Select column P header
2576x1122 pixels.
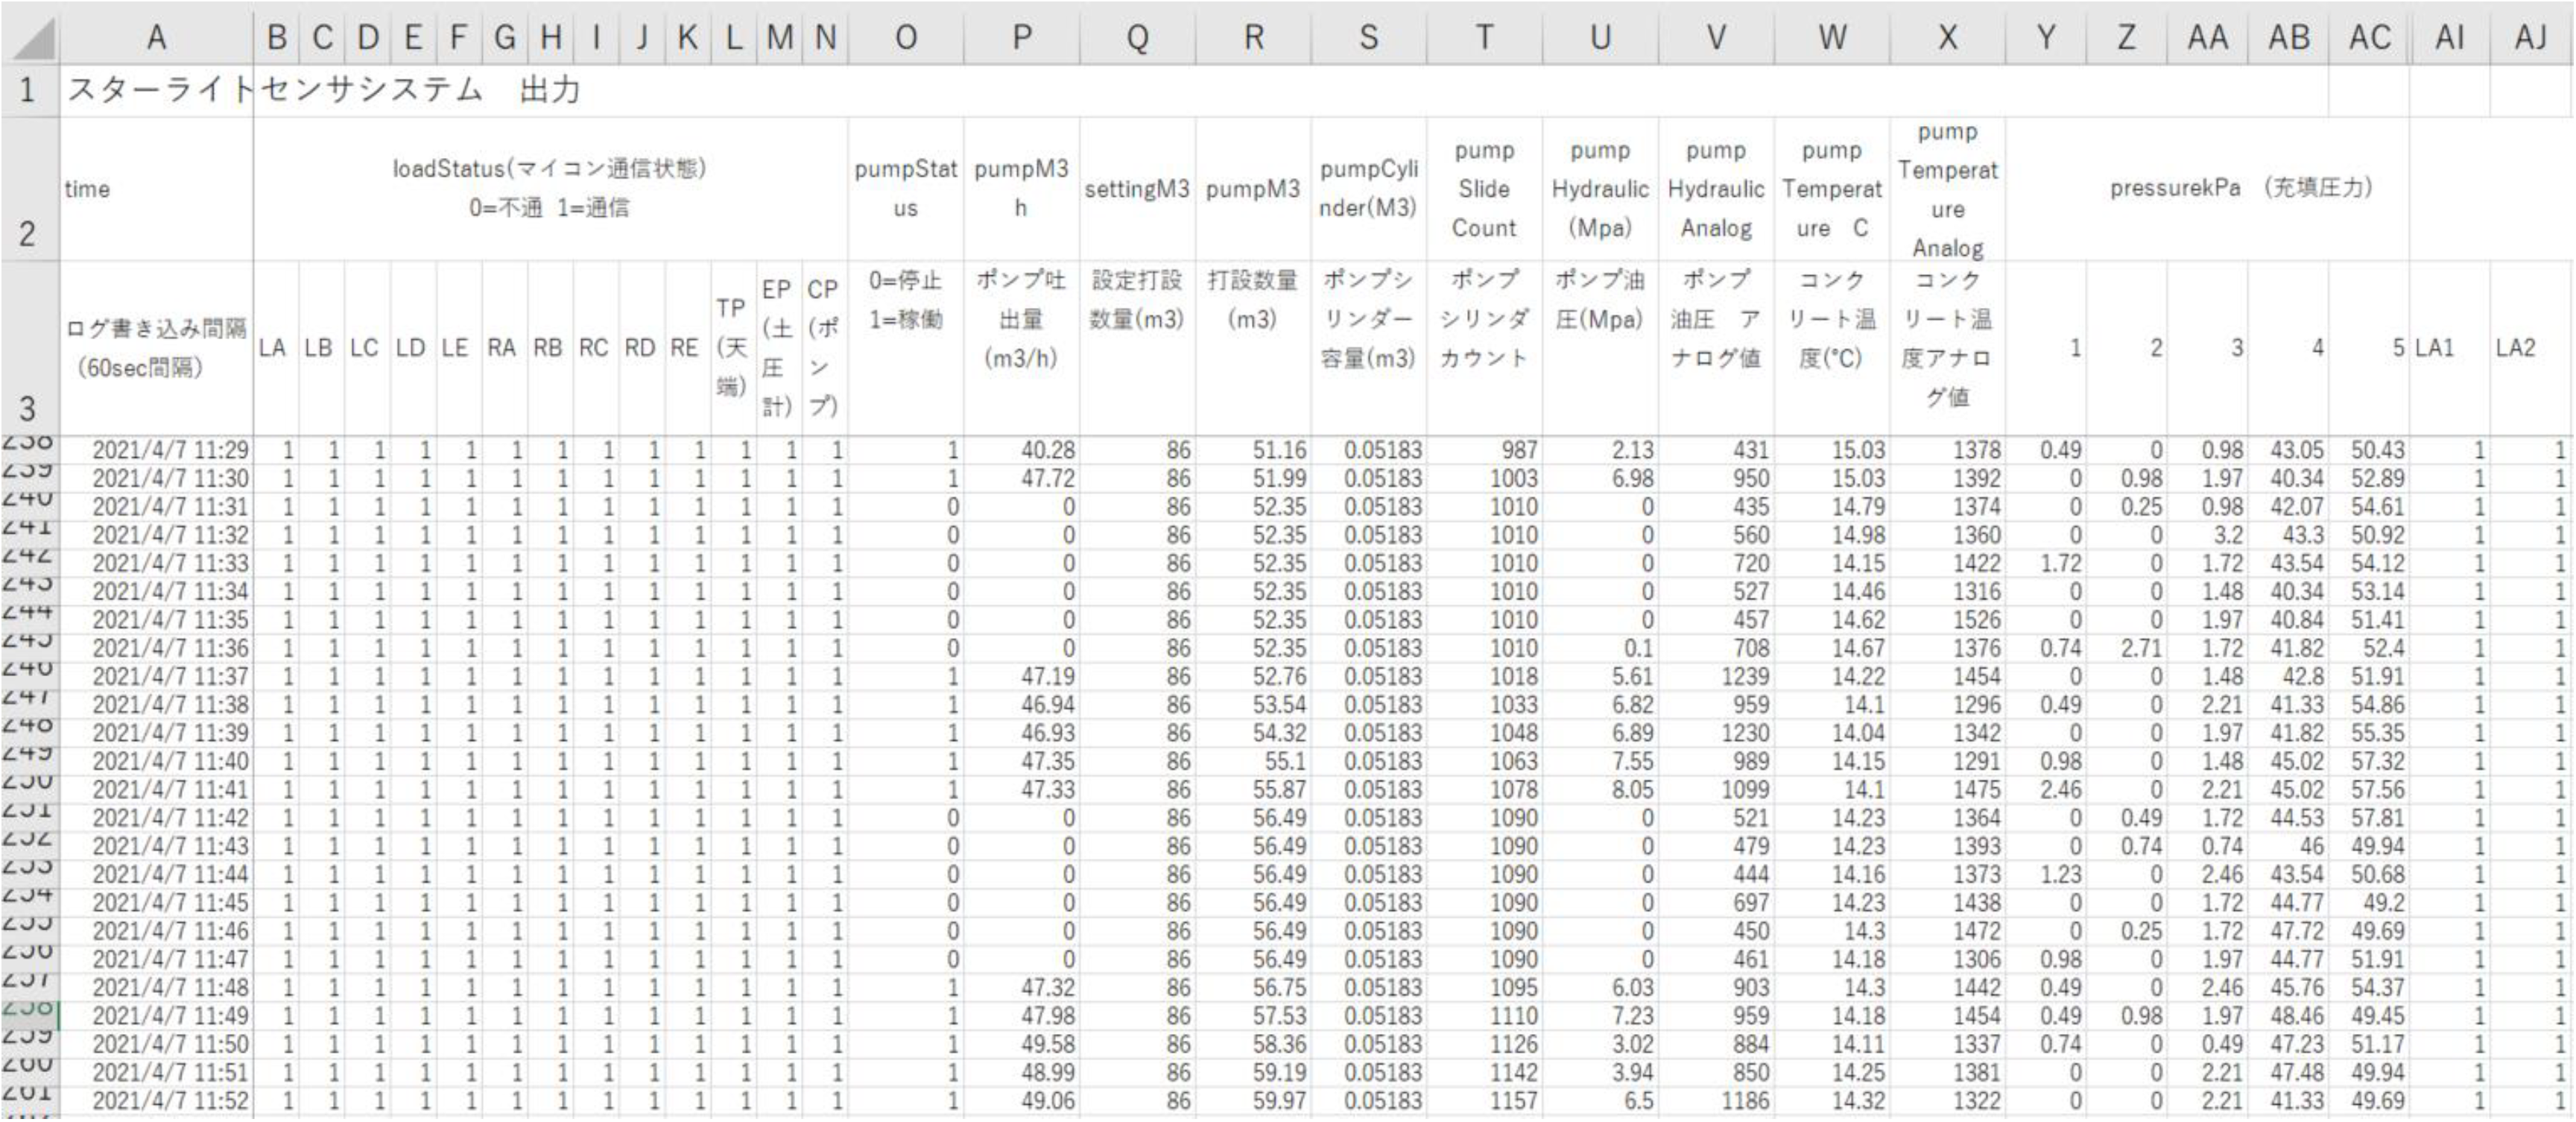pyautogui.click(x=1022, y=38)
